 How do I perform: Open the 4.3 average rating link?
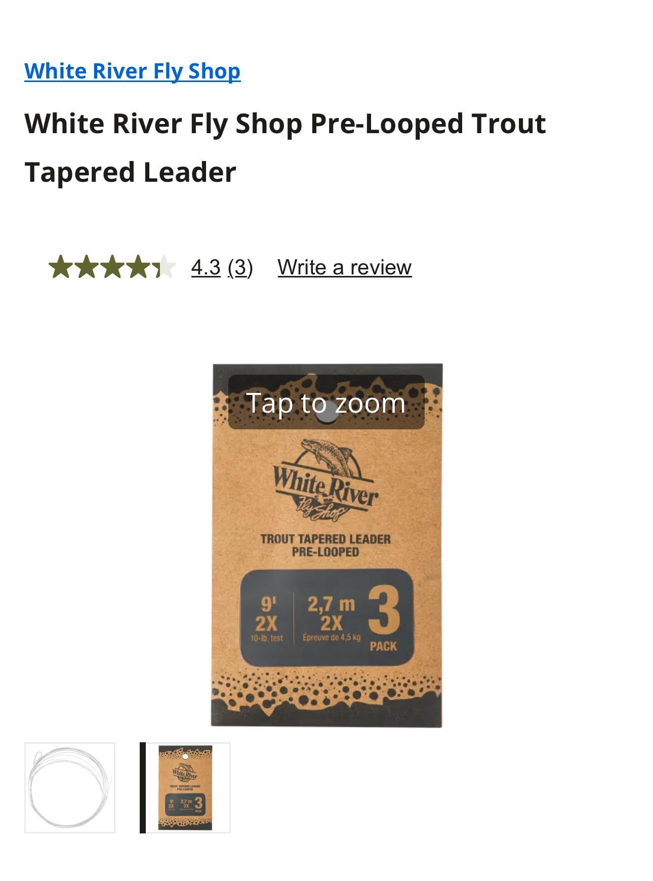click(x=206, y=267)
